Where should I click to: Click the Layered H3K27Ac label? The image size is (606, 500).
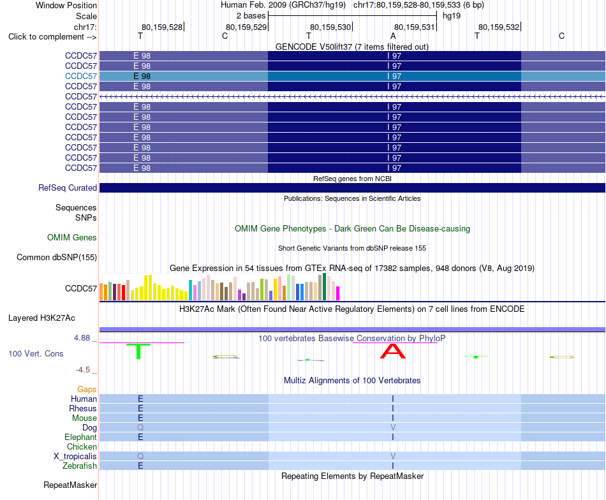[41, 318]
